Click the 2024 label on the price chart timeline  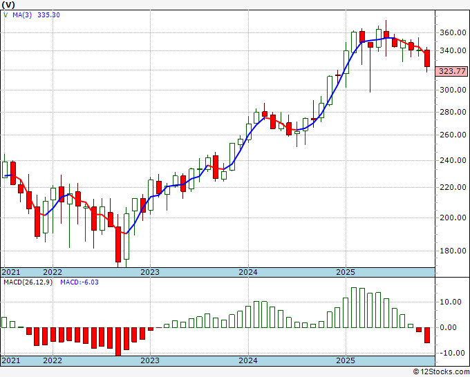point(248,272)
